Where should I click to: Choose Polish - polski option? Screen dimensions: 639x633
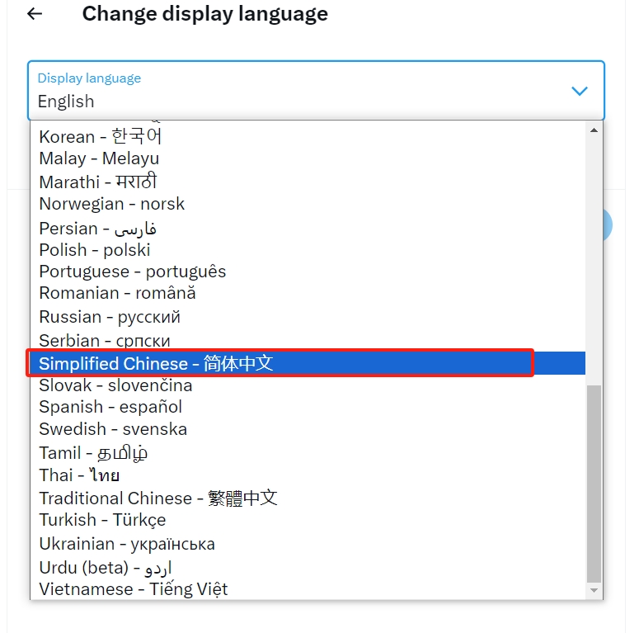[94, 250]
